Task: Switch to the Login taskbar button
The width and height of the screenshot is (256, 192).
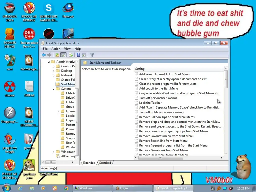Action: point(132,188)
